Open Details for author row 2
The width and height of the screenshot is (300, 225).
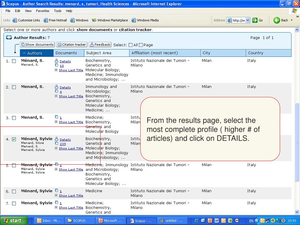[65, 87]
